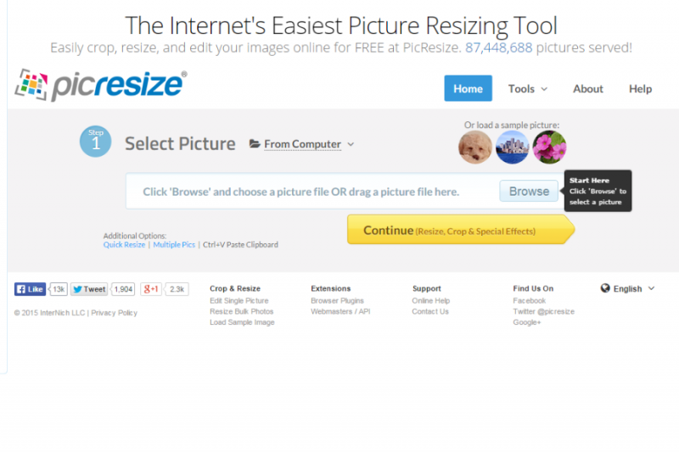This screenshot has width=679, height=452.
Task: Expand the From Computer source dropdown
Action: pyautogui.click(x=302, y=144)
